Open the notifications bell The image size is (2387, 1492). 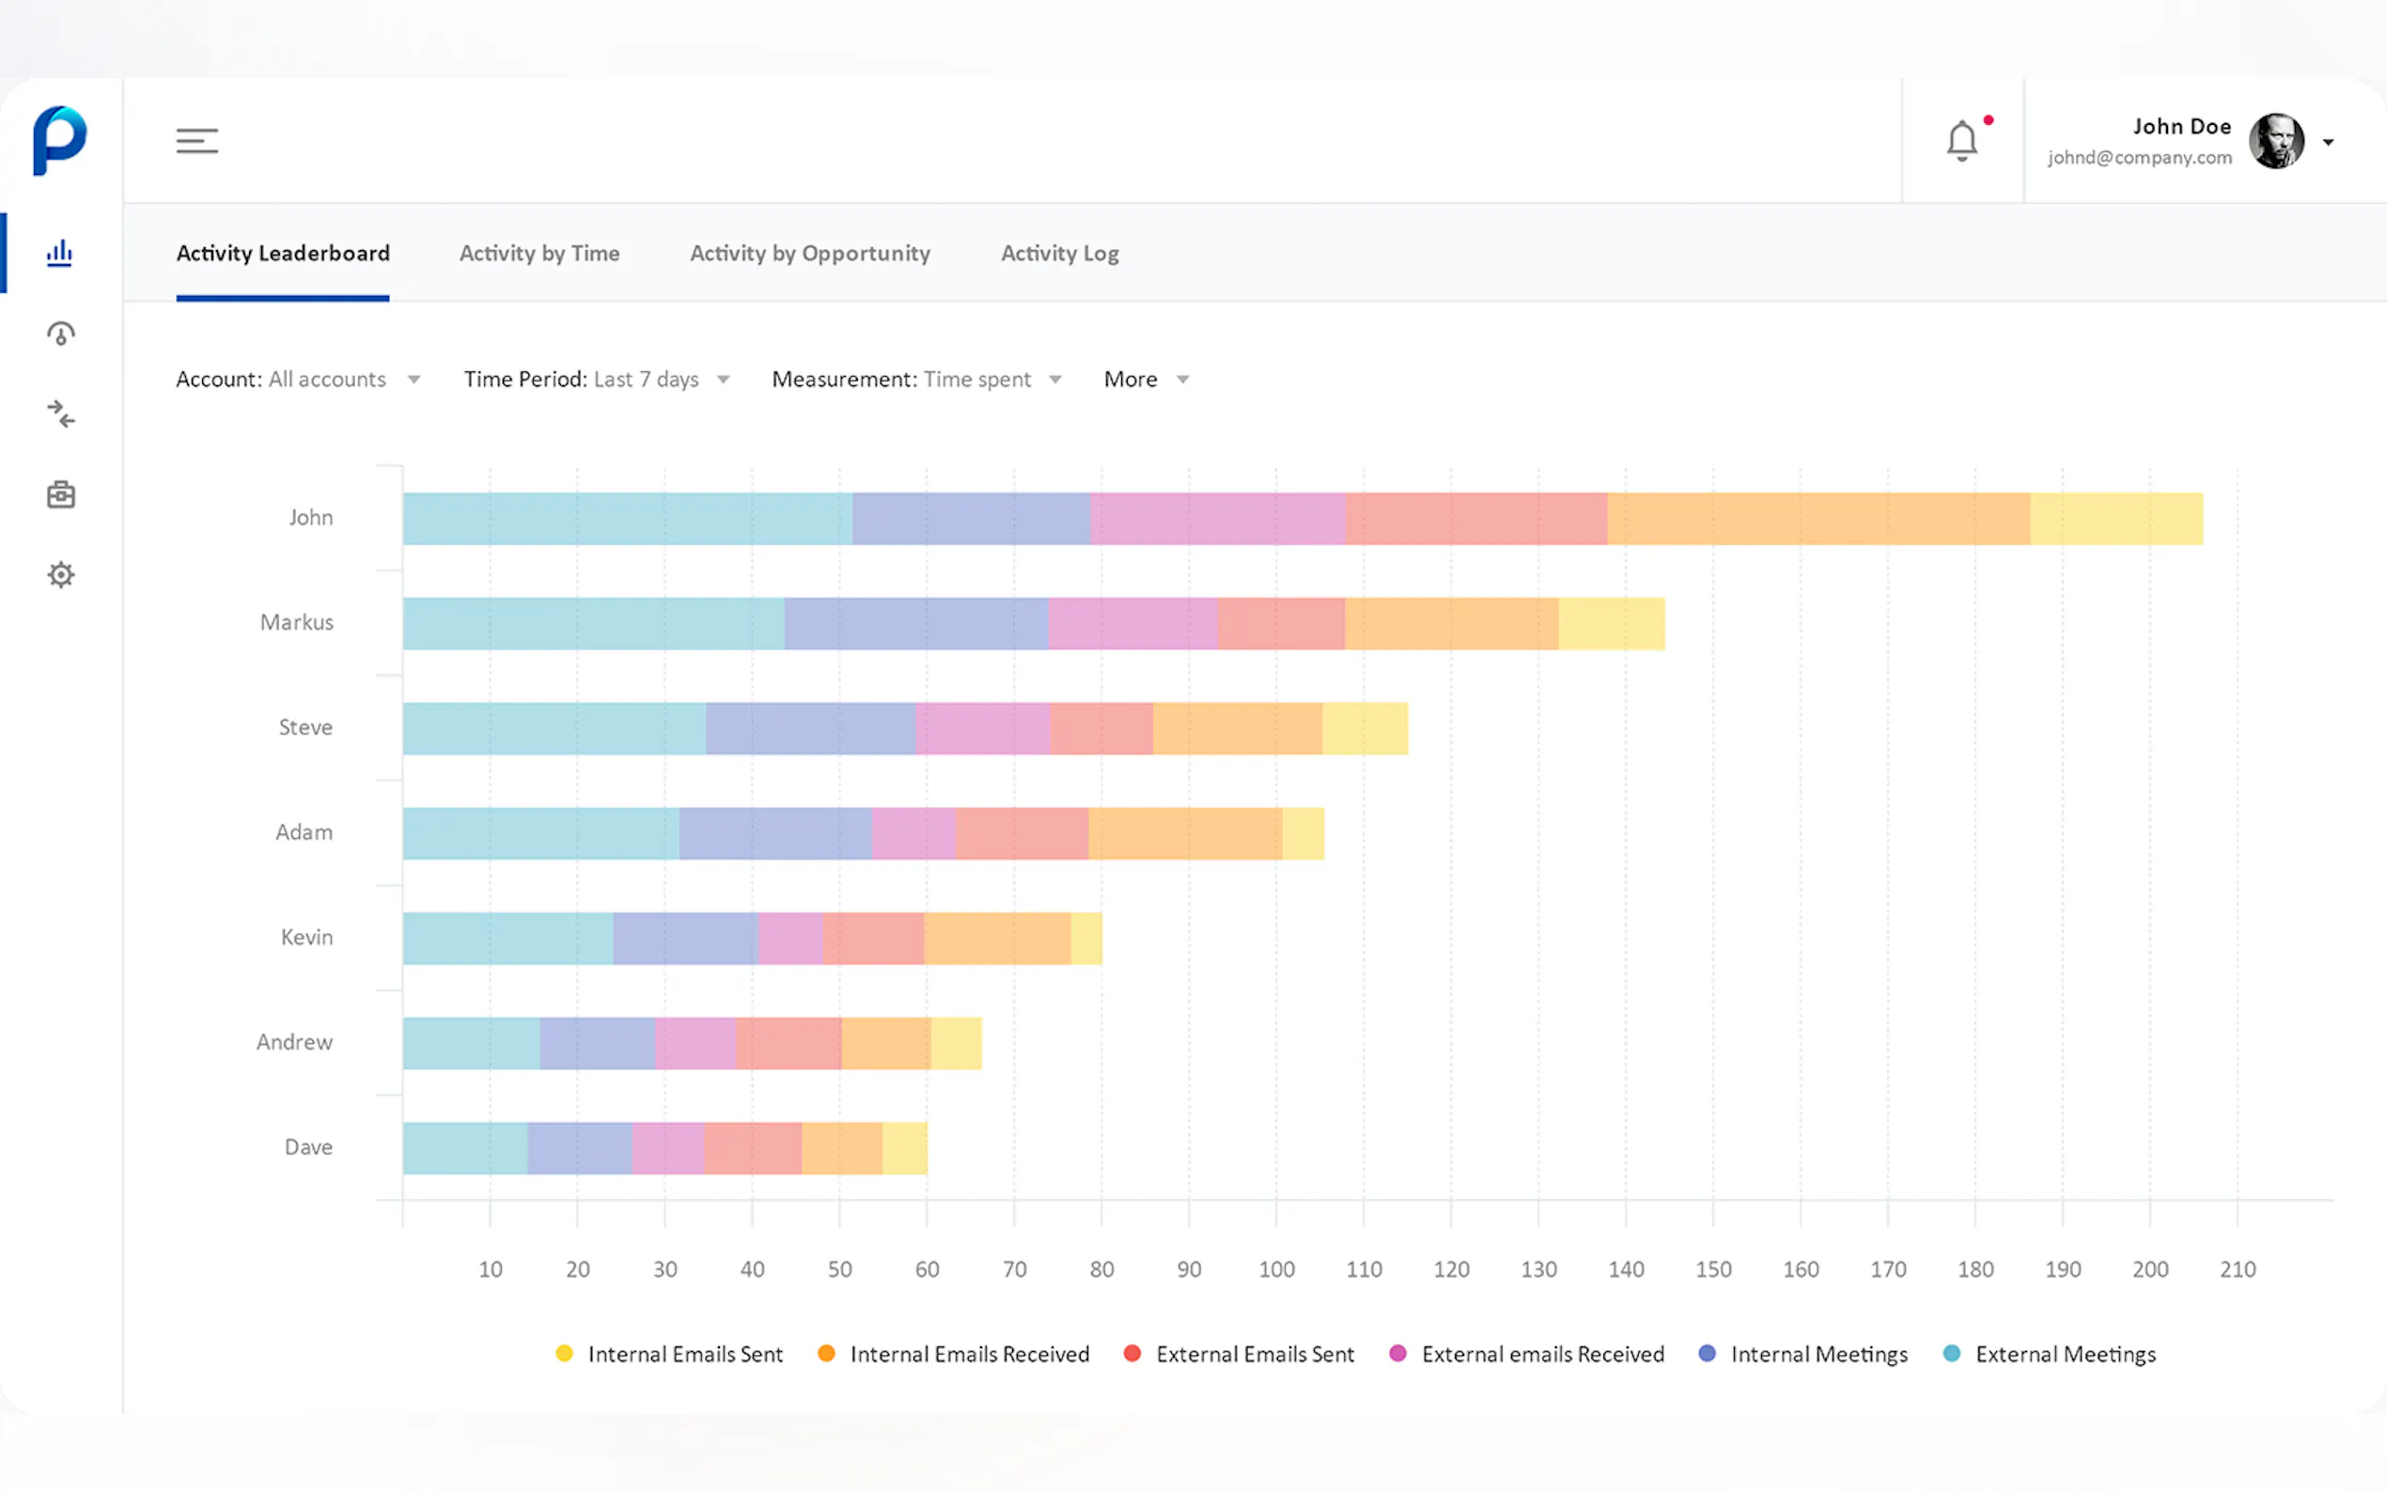click(1961, 141)
